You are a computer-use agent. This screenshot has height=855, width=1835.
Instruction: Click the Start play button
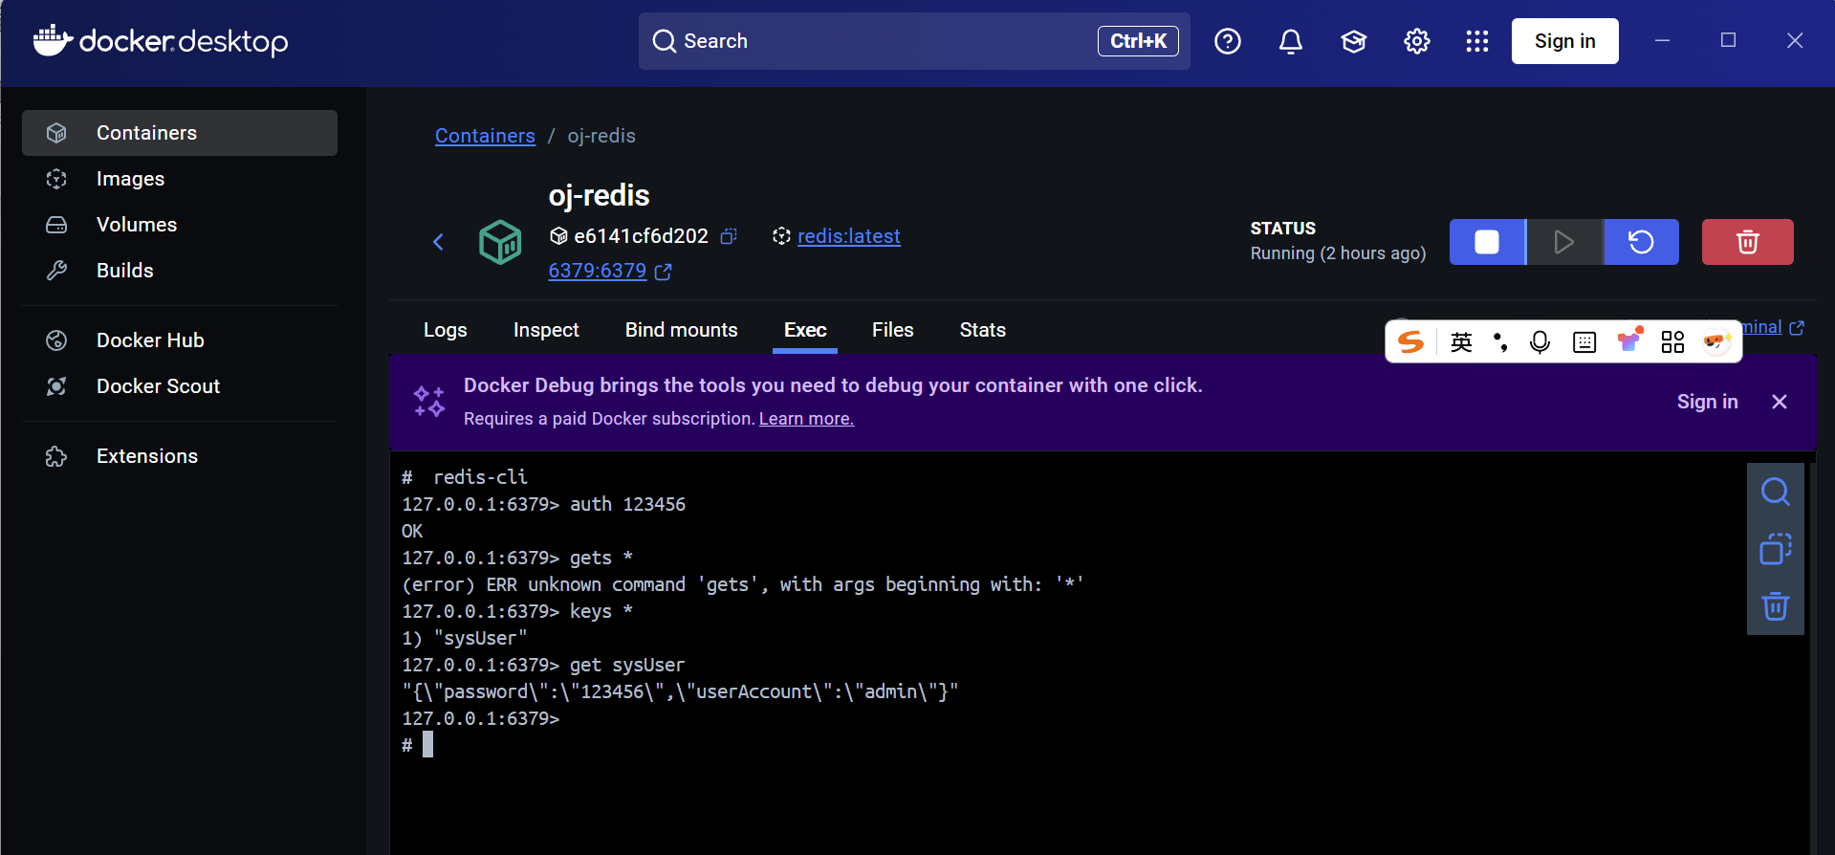pos(1564,242)
